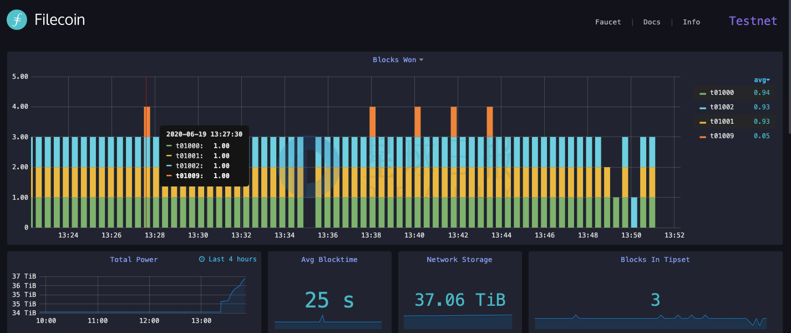Click the Filecoin brand name text
The image size is (791, 333).
(x=60, y=20)
